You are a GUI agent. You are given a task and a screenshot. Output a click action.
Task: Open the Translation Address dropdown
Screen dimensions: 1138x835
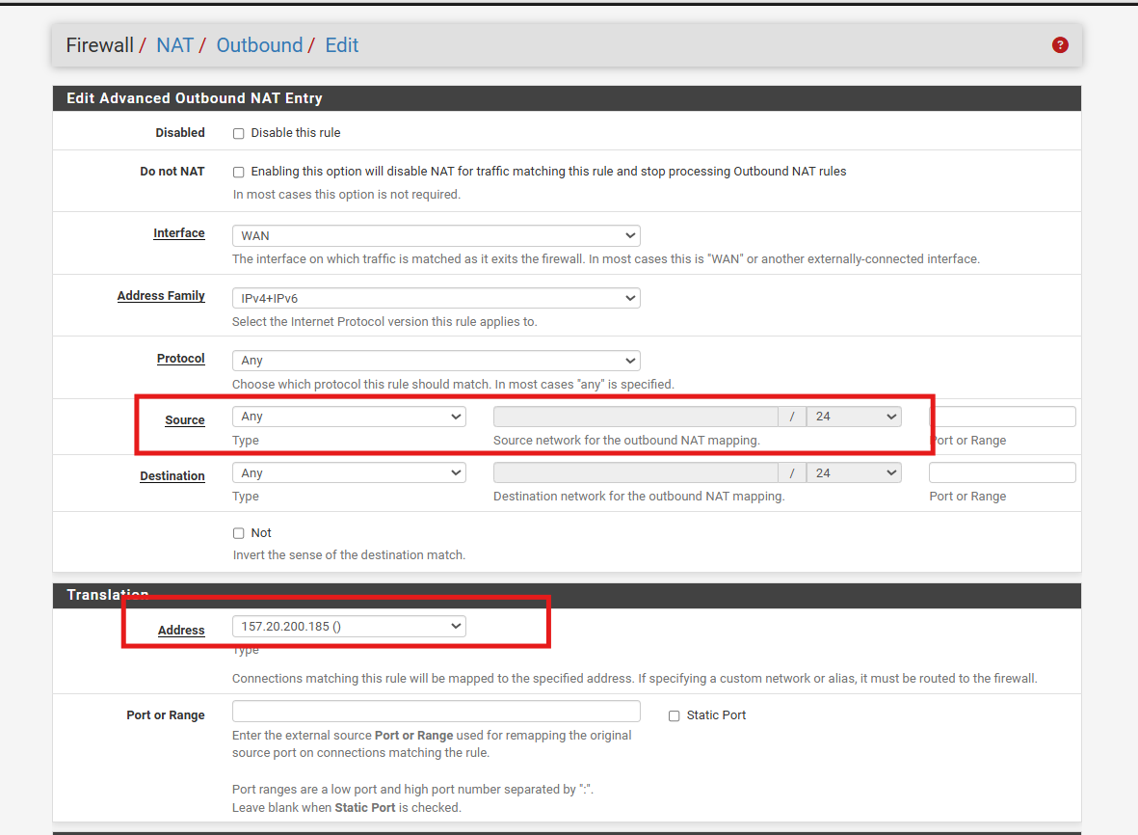[x=349, y=627]
